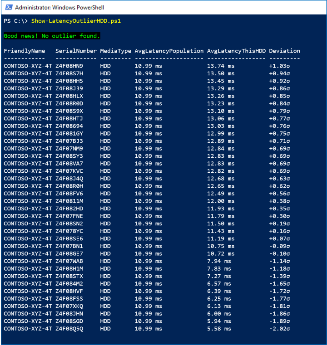This screenshot has width=327, height=345.
Task: Click serial number Z4F08HH5
Action: (69, 81)
